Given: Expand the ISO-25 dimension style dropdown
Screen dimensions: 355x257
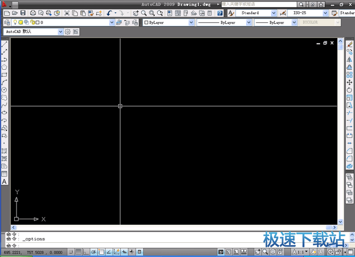Looking at the screenshot, I should click(325, 13).
